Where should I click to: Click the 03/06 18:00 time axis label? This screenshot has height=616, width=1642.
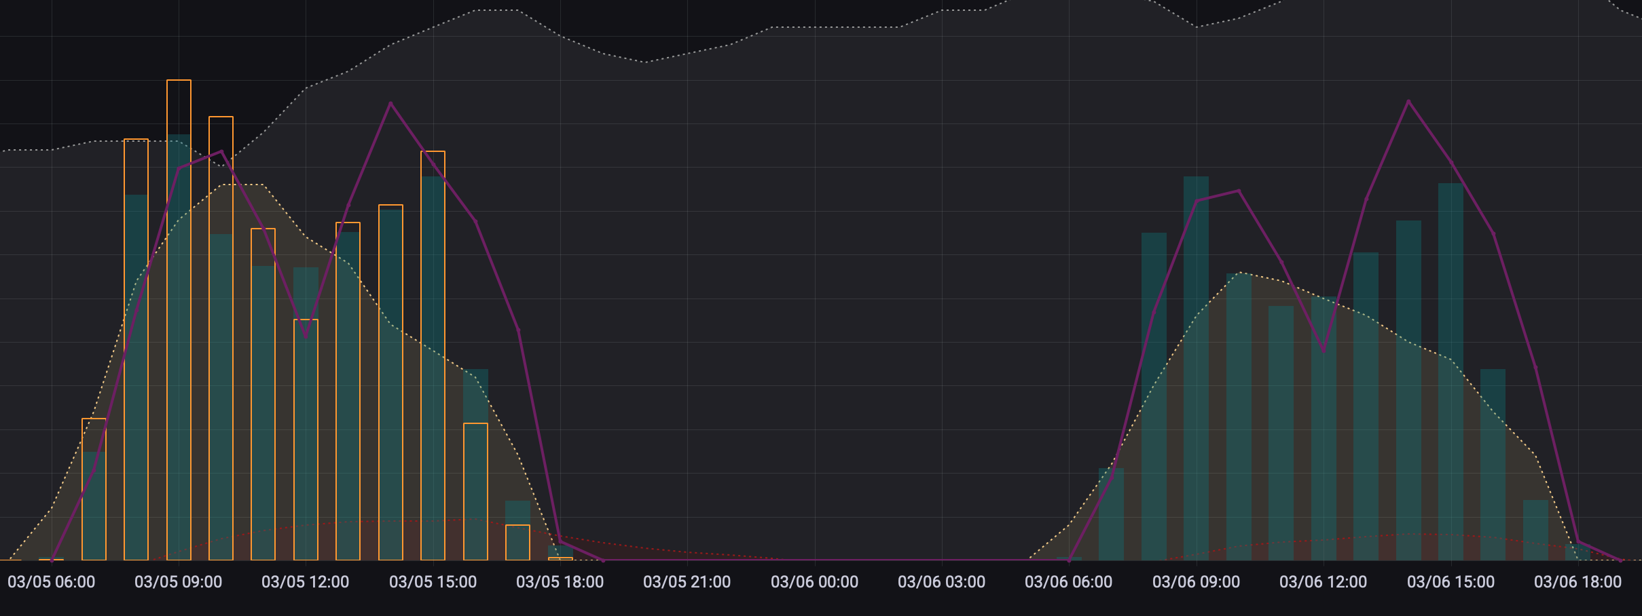point(1578,582)
